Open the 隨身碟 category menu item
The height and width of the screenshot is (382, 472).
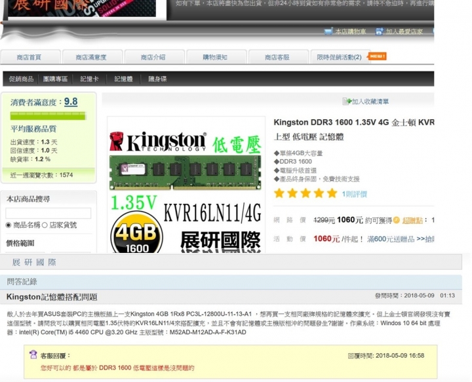pyautogui.click(x=157, y=79)
